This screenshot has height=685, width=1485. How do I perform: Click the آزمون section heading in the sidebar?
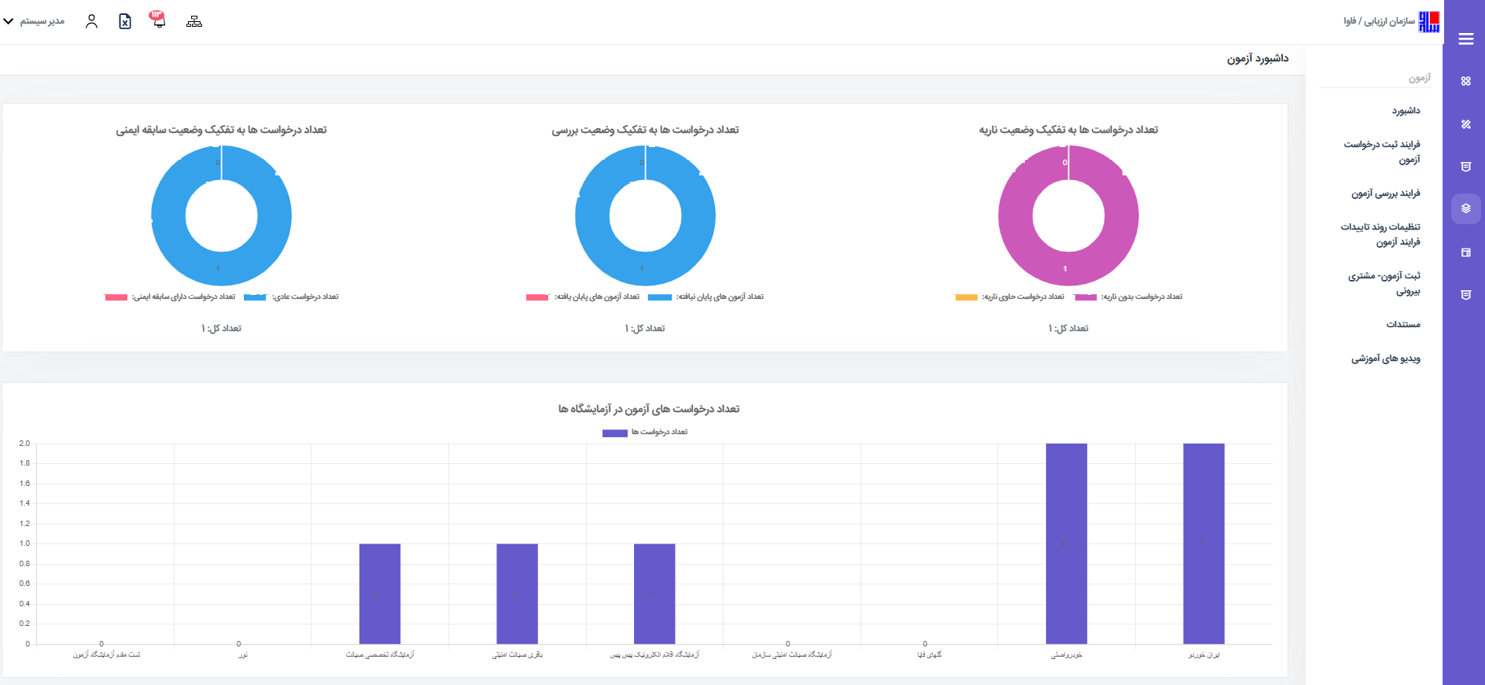(x=1420, y=78)
